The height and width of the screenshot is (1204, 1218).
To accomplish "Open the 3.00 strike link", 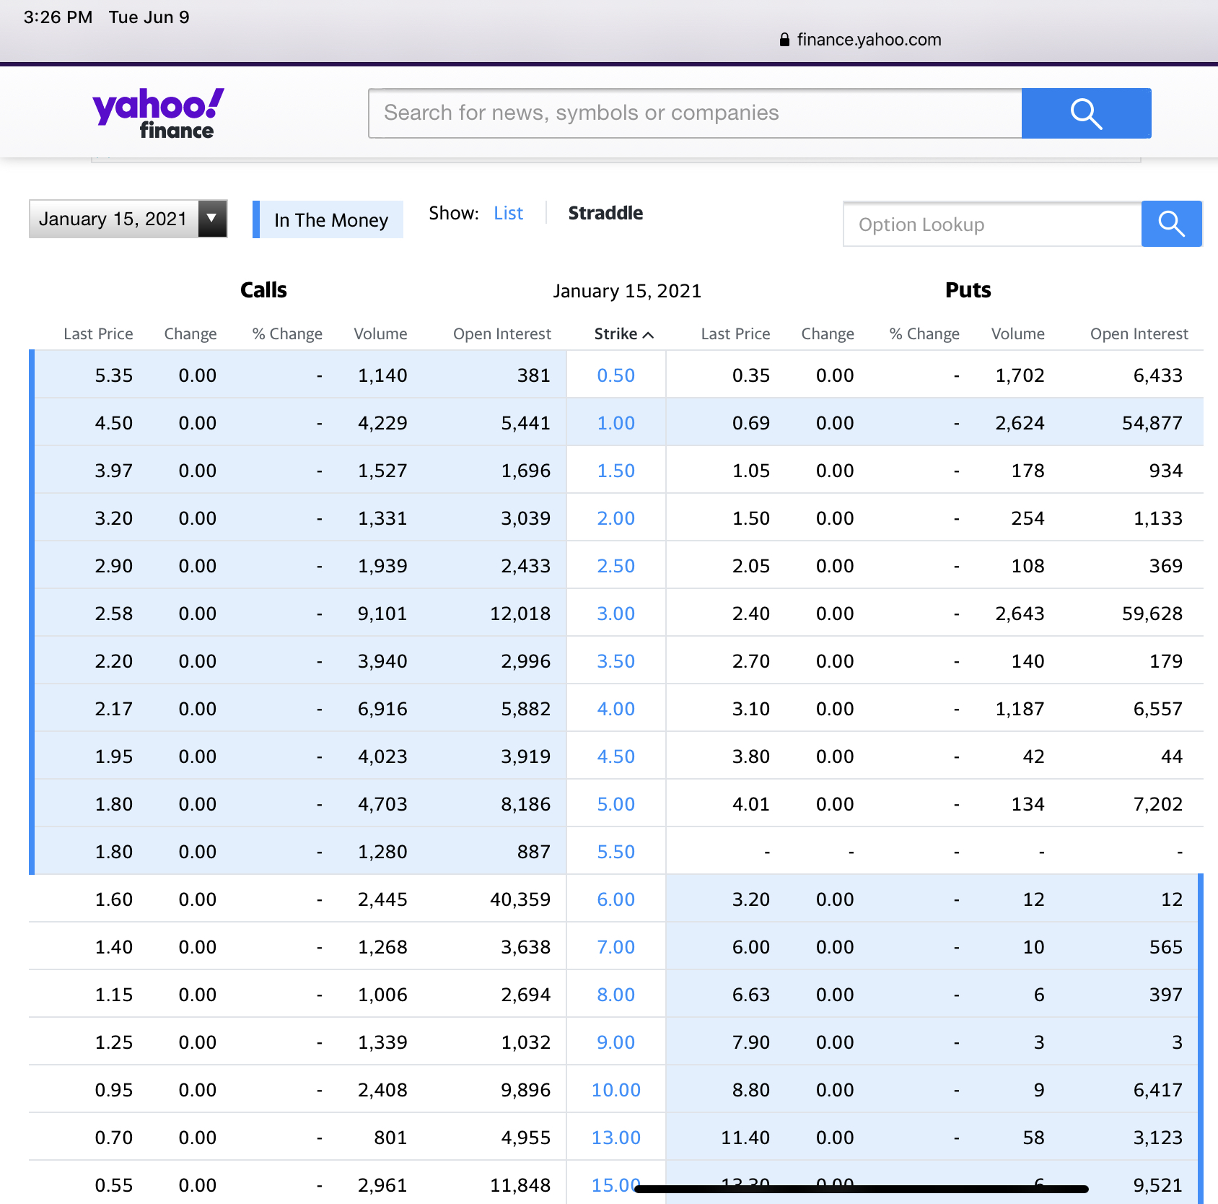I will coord(615,614).
